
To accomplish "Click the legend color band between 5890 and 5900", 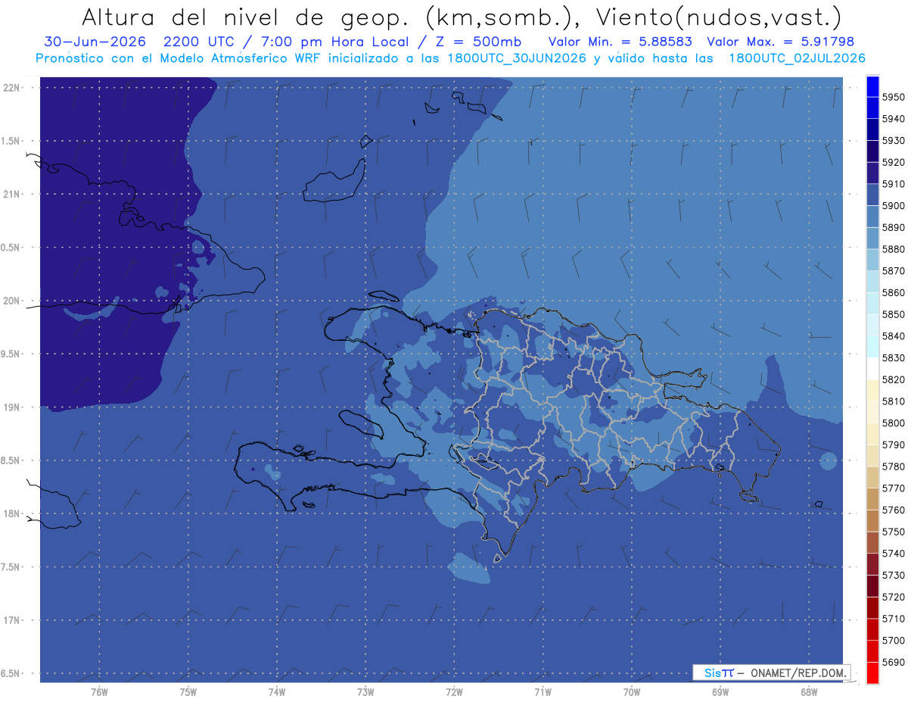I will coord(872,217).
